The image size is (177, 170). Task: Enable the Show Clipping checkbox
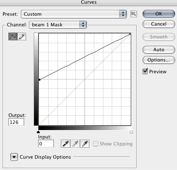(x=96, y=144)
